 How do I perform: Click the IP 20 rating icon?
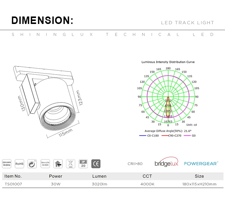click(83, 164)
